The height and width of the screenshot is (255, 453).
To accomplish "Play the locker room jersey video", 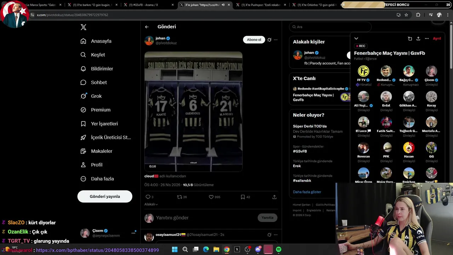I will tap(193, 112).
